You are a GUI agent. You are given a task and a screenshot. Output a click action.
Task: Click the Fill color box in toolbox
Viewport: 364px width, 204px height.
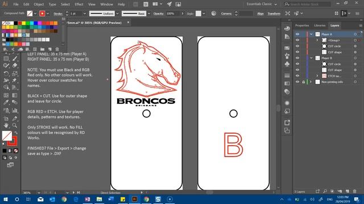coord(7,136)
